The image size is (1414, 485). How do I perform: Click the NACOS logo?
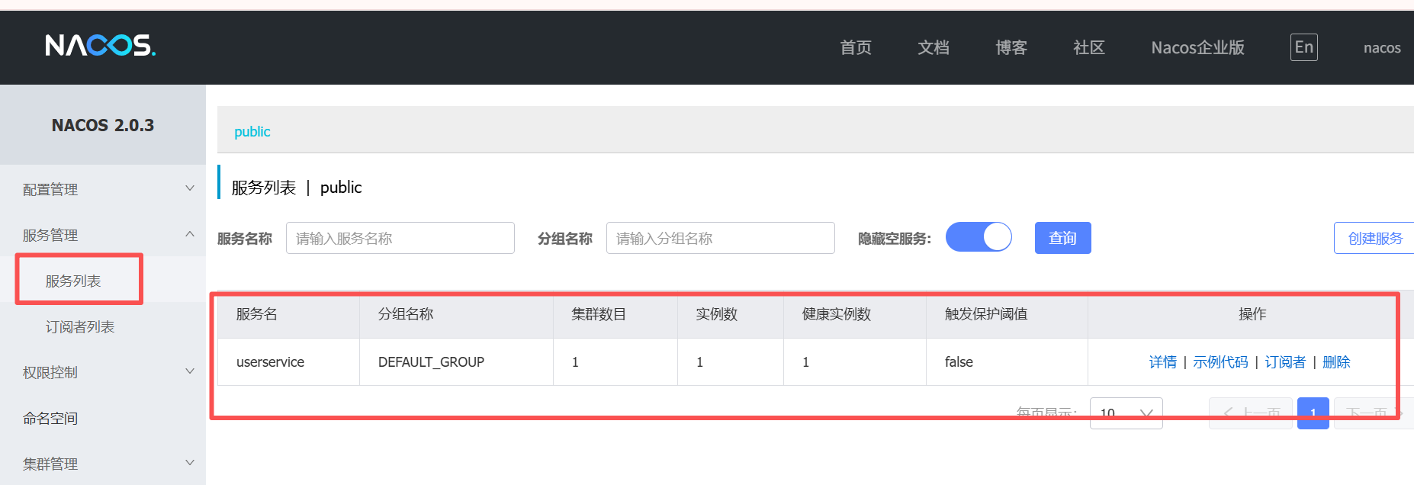[100, 46]
